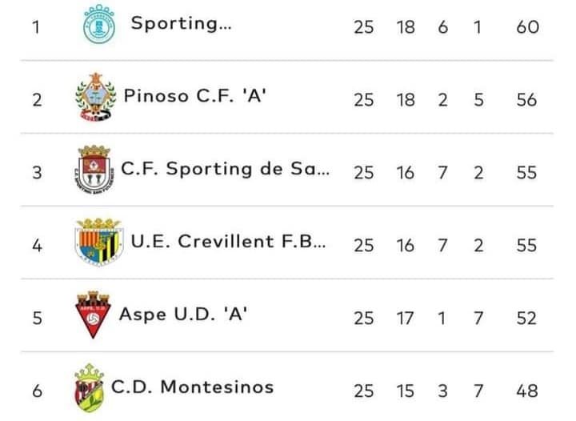Open the C.F. Sporting de Sa... team name
This screenshot has height=421, width=576.
225,169
